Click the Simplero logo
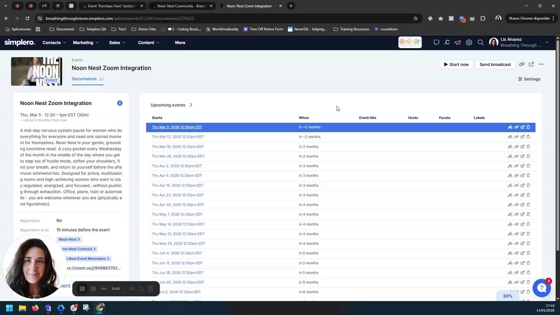This screenshot has width=560, height=315. coord(20,42)
